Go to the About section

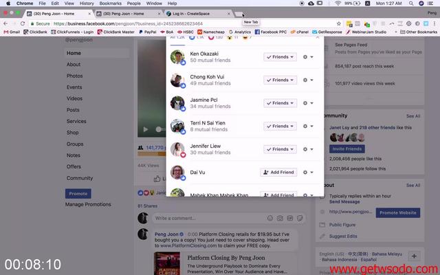[x=74, y=64]
